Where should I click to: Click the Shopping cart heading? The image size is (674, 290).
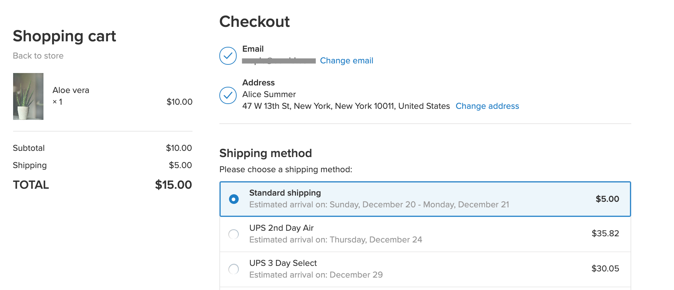pos(65,37)
